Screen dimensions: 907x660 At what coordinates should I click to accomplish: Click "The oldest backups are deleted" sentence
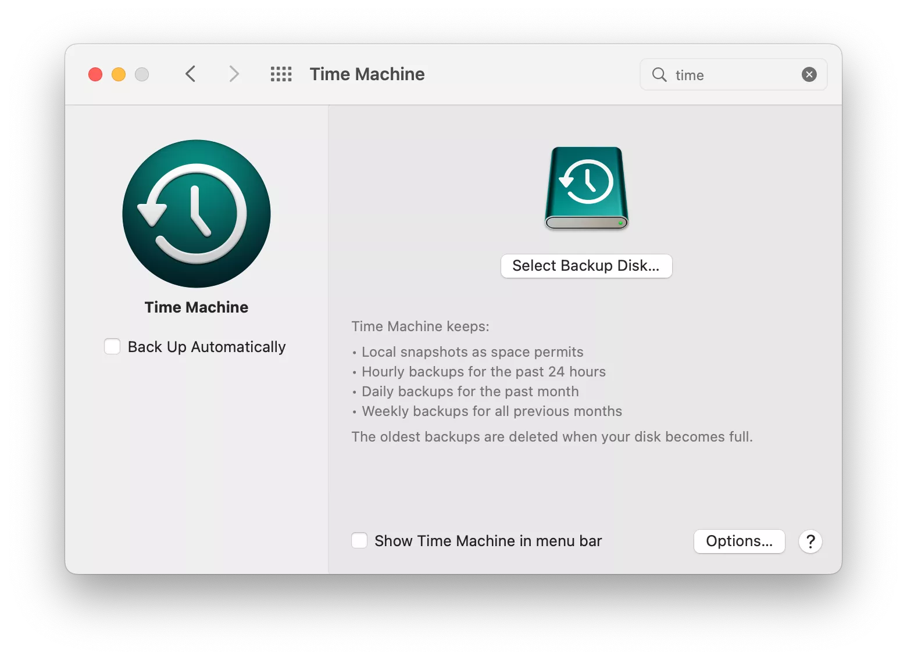(552, 436)
